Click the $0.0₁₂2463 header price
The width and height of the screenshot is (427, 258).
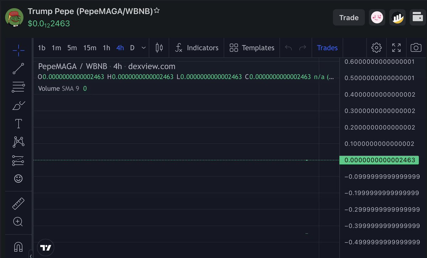pos(49,24)
